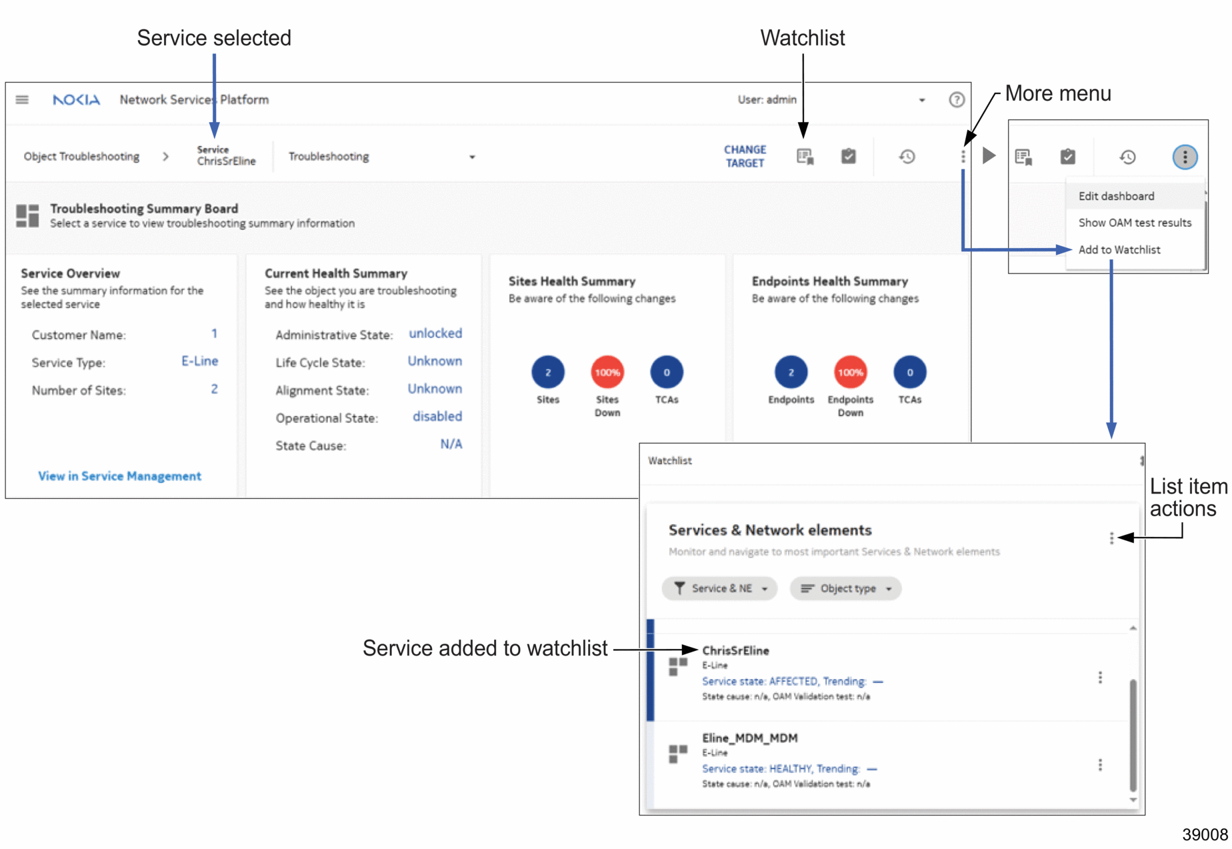Click the Troubleshooting Summary Board dashboard icon
The height and width of the screenshot is (849, 1232).
coord(27,216)
